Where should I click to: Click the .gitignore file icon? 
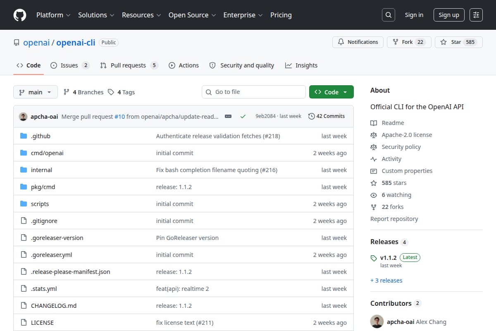[x=24, y=221]
